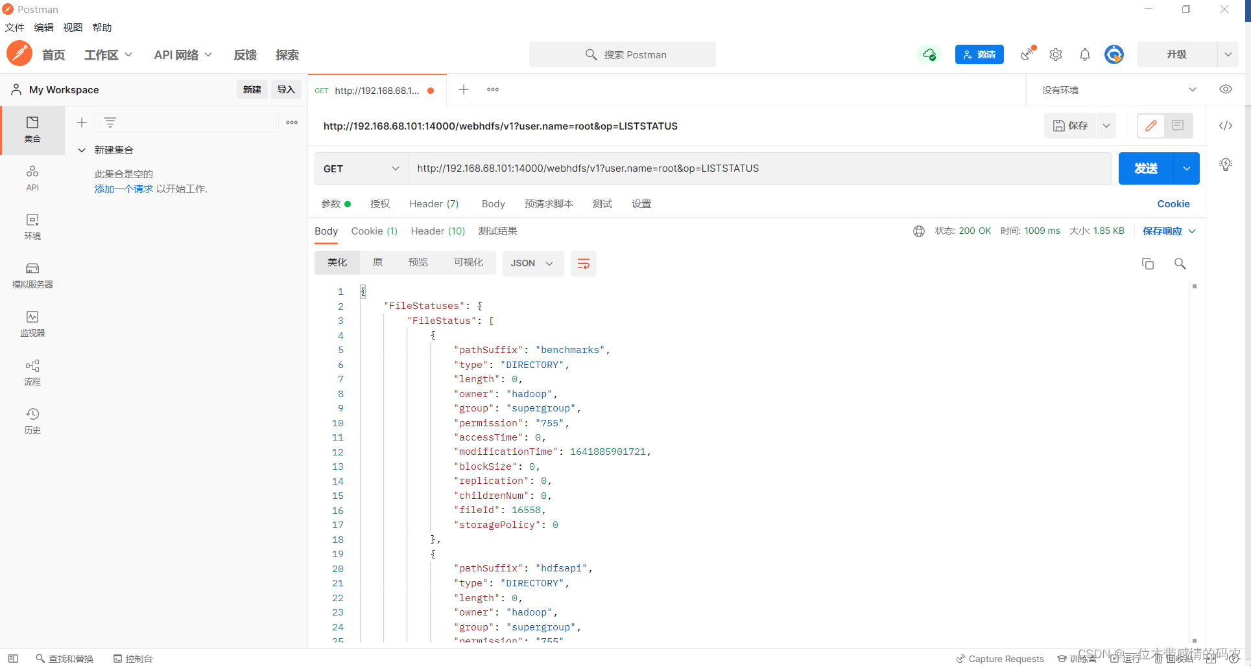
Task: Open the History sidebar icon
Action: coord(32,420)
